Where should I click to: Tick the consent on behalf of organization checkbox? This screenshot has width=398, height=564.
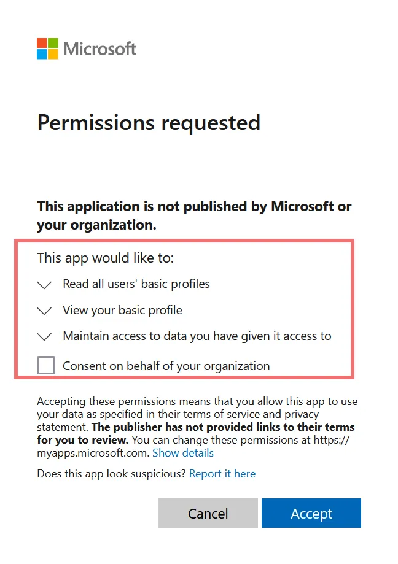click(46, 366)
